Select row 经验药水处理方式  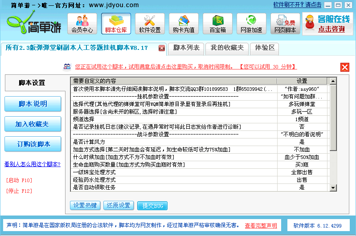tap(174, 180)
